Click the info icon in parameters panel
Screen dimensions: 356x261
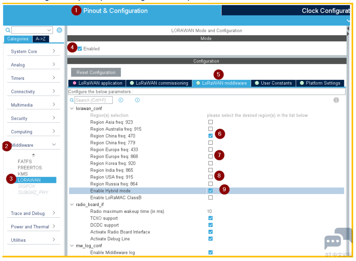[336, 100]
